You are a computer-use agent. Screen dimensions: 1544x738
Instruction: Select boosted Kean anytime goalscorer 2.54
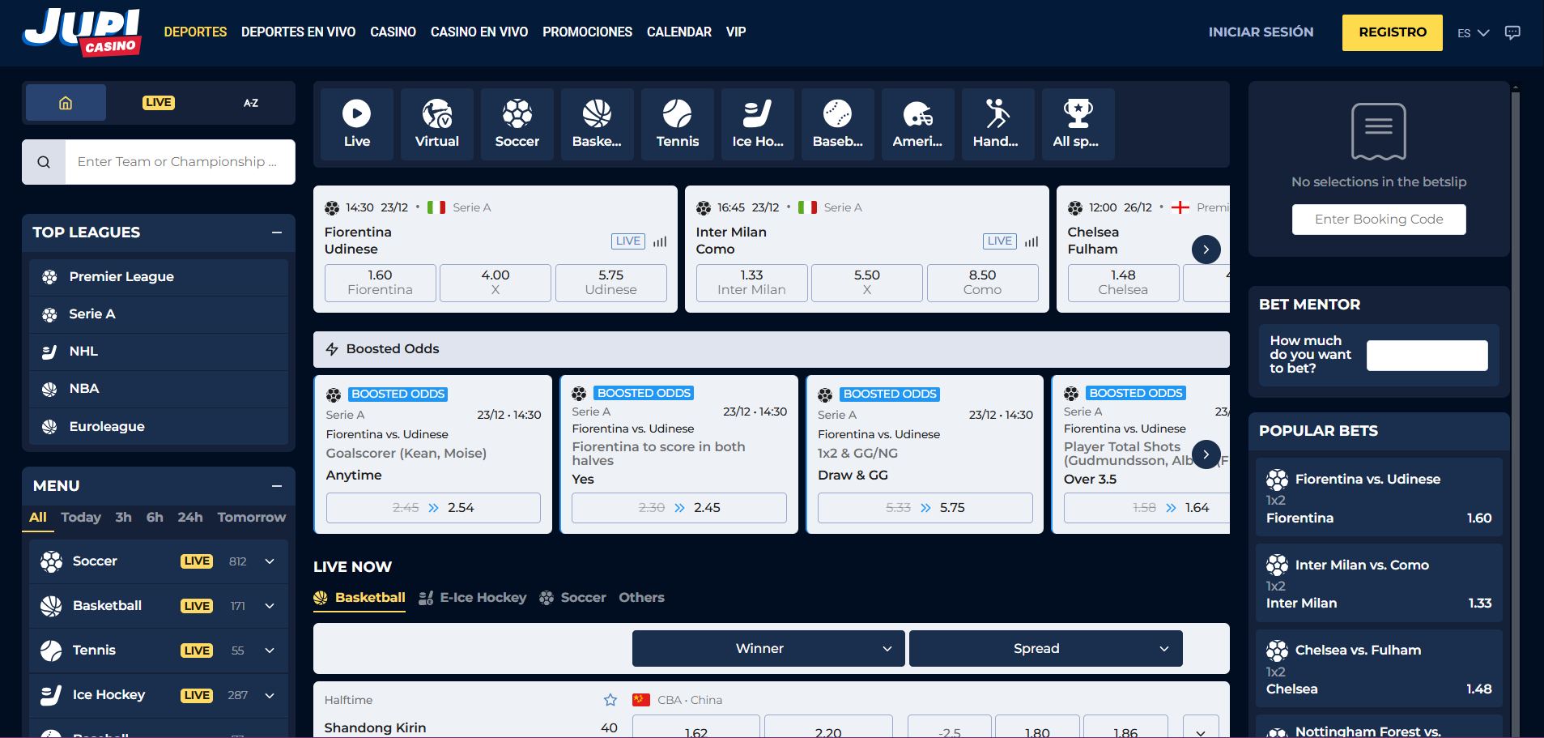pyautogui.click(x=433, y=508)
